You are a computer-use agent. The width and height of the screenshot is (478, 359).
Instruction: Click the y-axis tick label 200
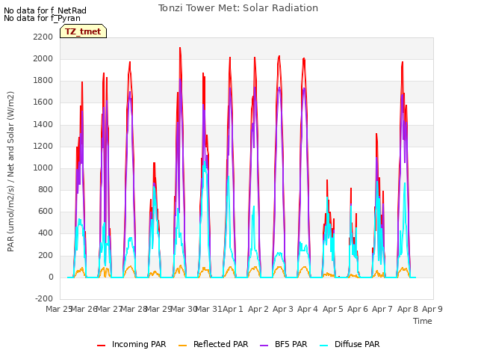(x=46, y=255)
